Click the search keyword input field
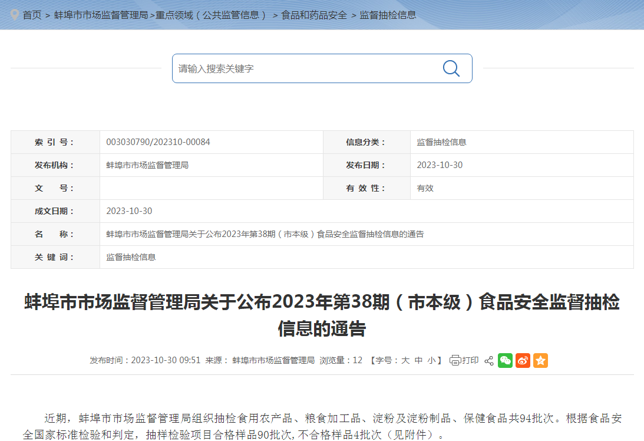The height and width of the screenshot is (441, 644). click(x=306, y=68)
